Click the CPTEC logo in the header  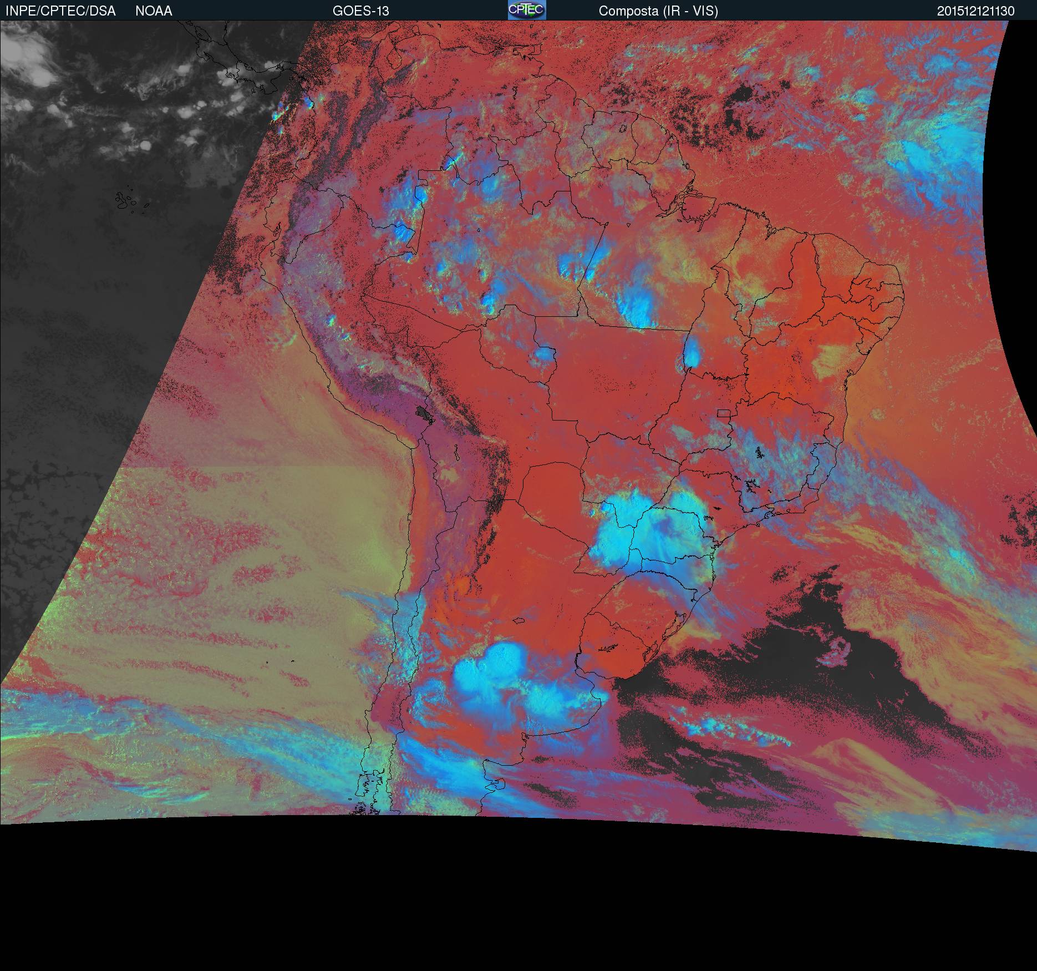526,10
